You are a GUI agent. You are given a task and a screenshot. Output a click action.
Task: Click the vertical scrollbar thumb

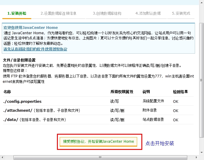tap(202, 80)
